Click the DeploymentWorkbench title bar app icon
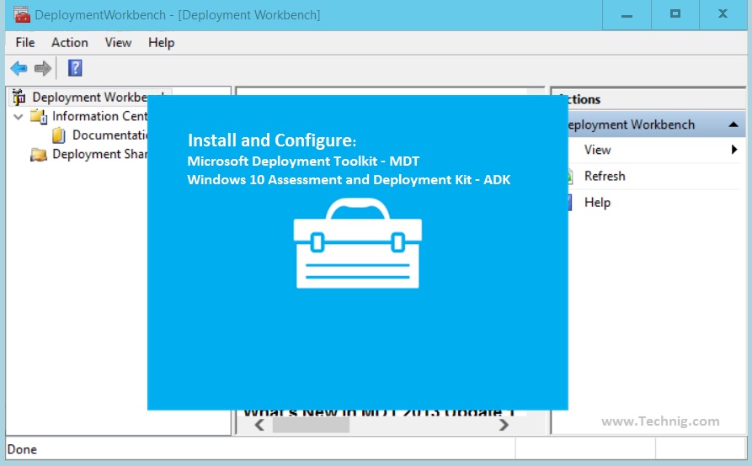The width and height of the screenshot is (752, 466). [22, 15]
